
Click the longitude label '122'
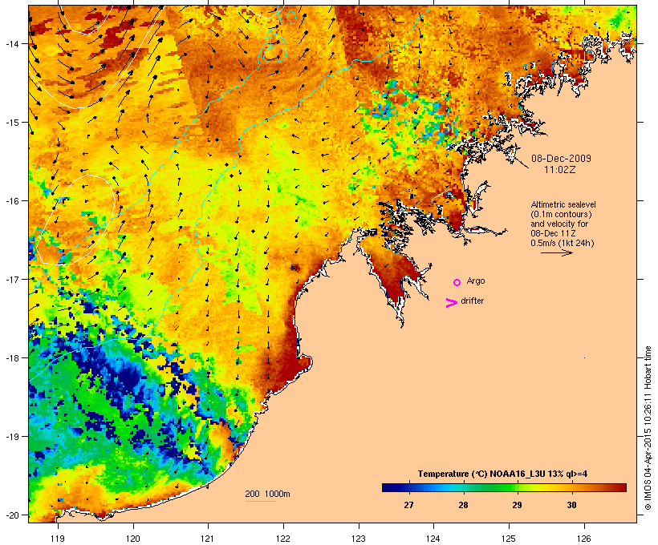tap(283, 539)
